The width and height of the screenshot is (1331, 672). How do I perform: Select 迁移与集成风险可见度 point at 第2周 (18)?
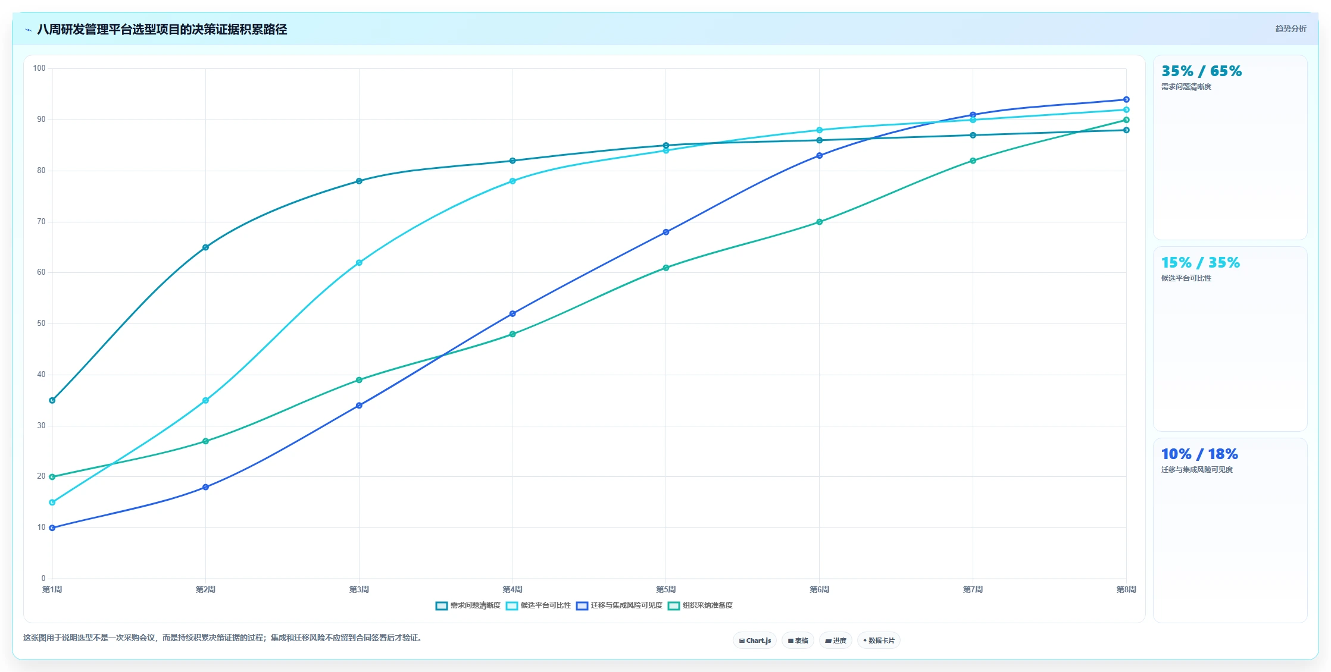205,487
